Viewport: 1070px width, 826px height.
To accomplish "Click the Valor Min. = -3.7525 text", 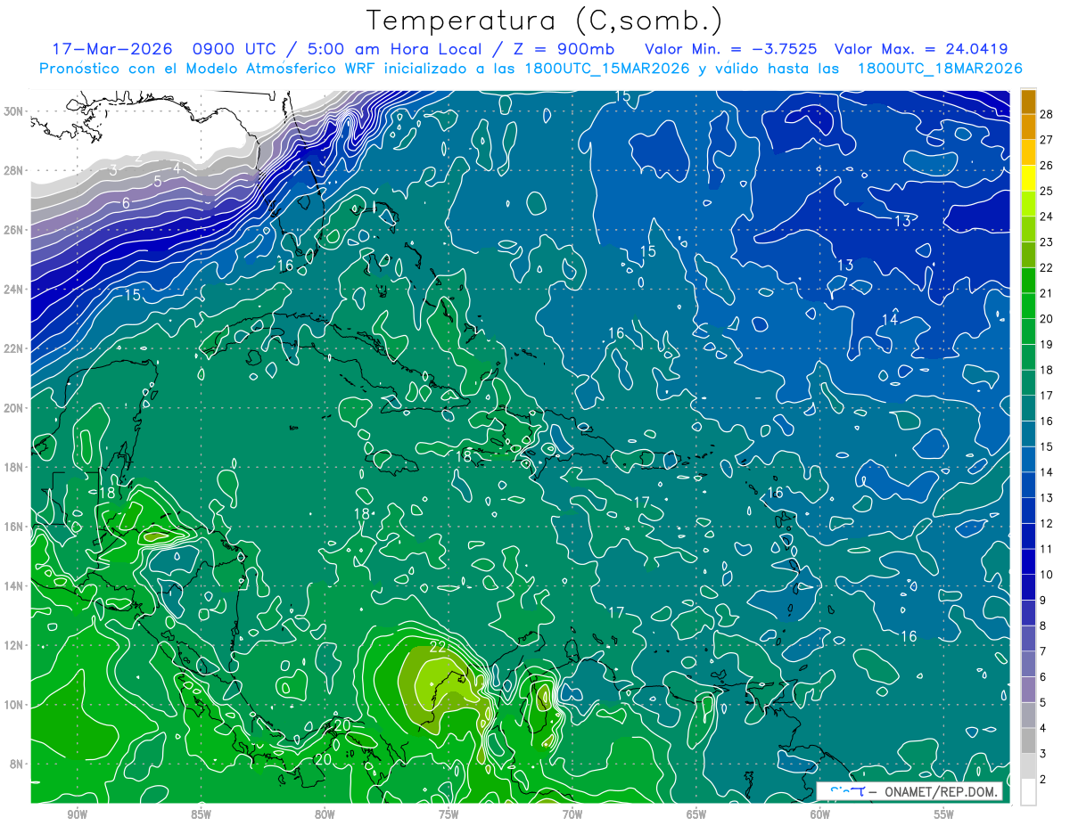I will (730, 49).
